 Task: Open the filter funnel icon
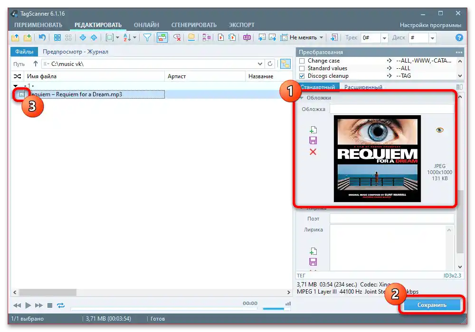(147, 37)
